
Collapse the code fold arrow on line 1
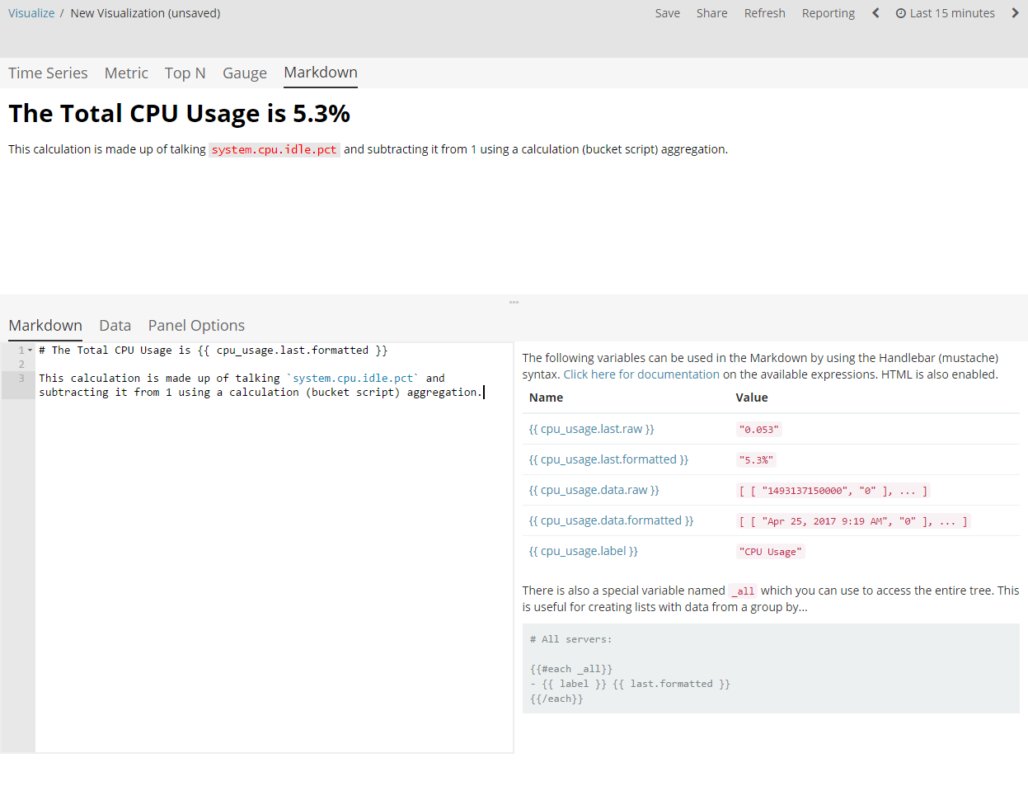coord(31,350)
